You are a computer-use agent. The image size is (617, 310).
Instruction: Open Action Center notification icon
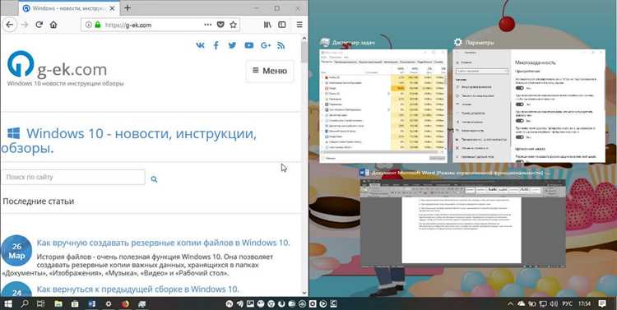[602, 303]
